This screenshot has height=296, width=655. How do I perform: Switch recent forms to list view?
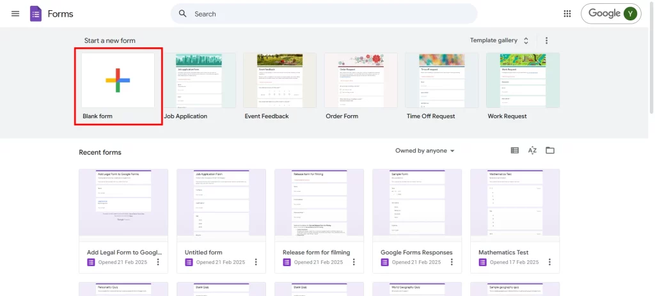coord(514,151)
